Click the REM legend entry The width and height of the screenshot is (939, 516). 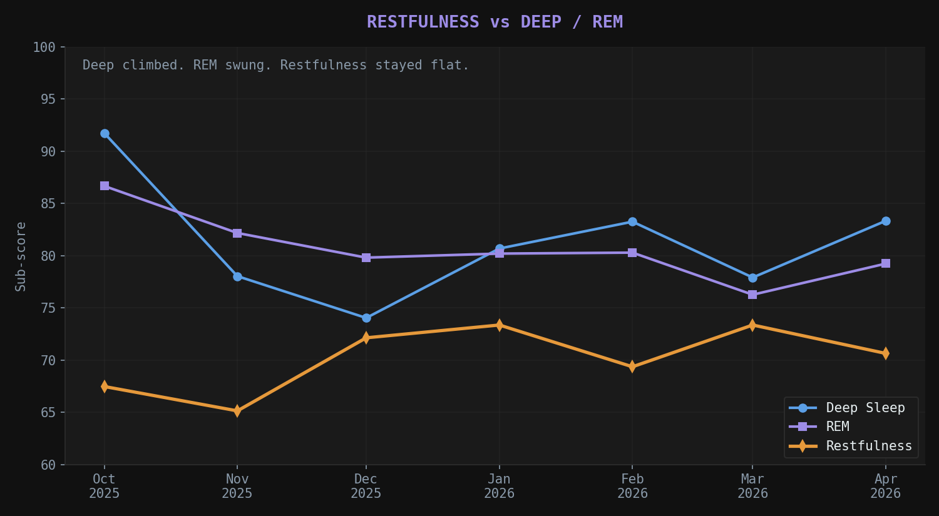[x=819, y=427]
